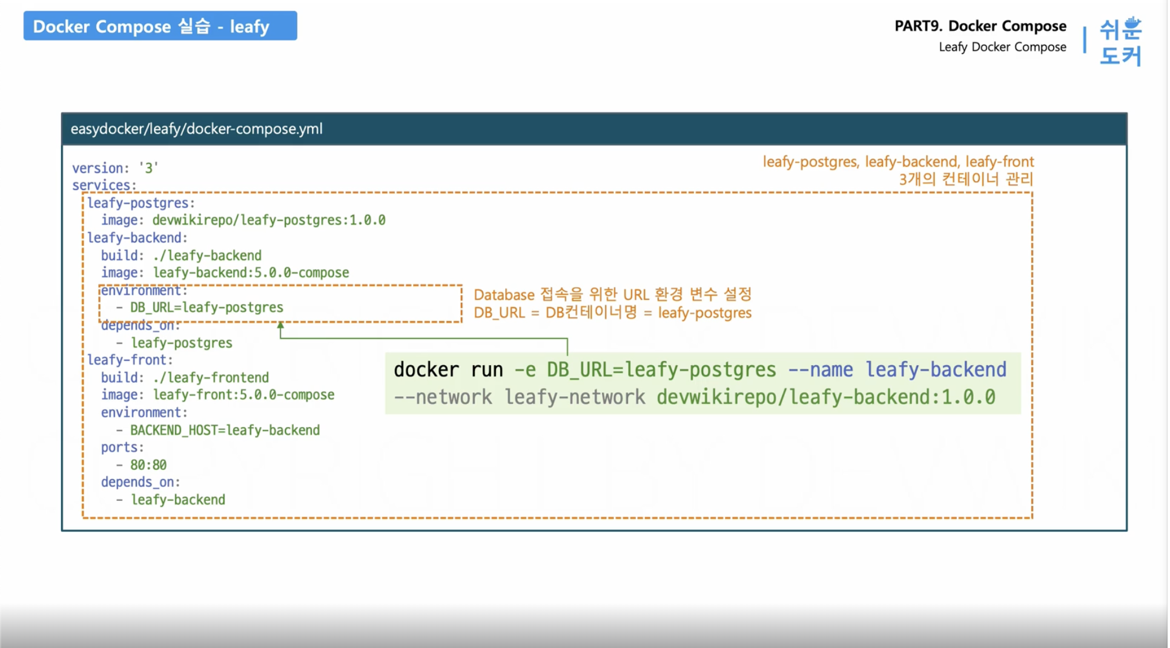Click the 'leafy-postgres, leafy-backend, leafy-front' annotation
1170x648 pixels.
[x=898, y=162]
